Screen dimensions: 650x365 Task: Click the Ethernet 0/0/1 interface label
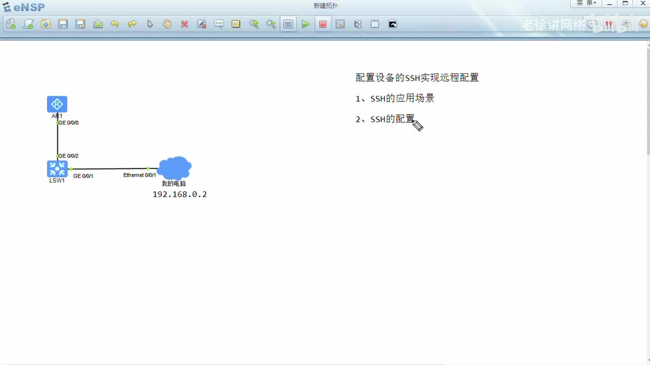click(x=140, y=175)
